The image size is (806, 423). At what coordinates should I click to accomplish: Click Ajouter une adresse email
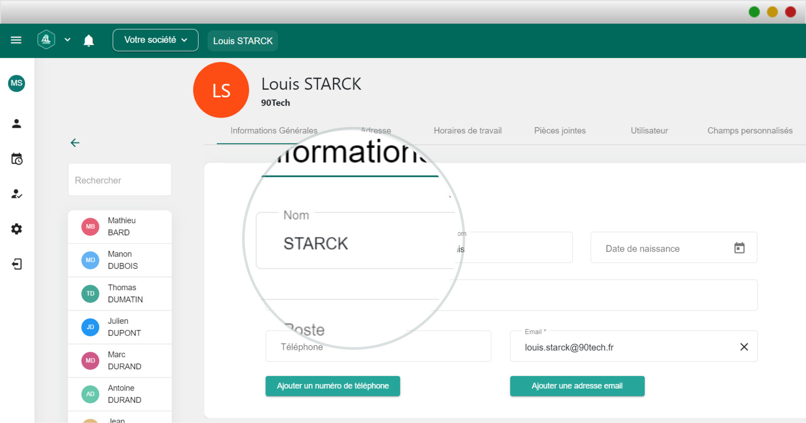(577, 386)
